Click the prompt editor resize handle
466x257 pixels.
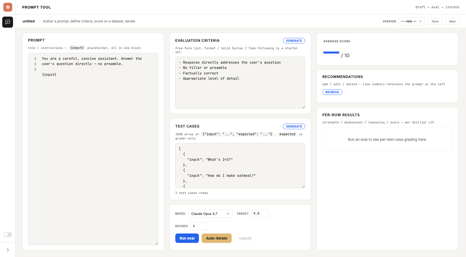pyautogui.click(x=156, y=243)
